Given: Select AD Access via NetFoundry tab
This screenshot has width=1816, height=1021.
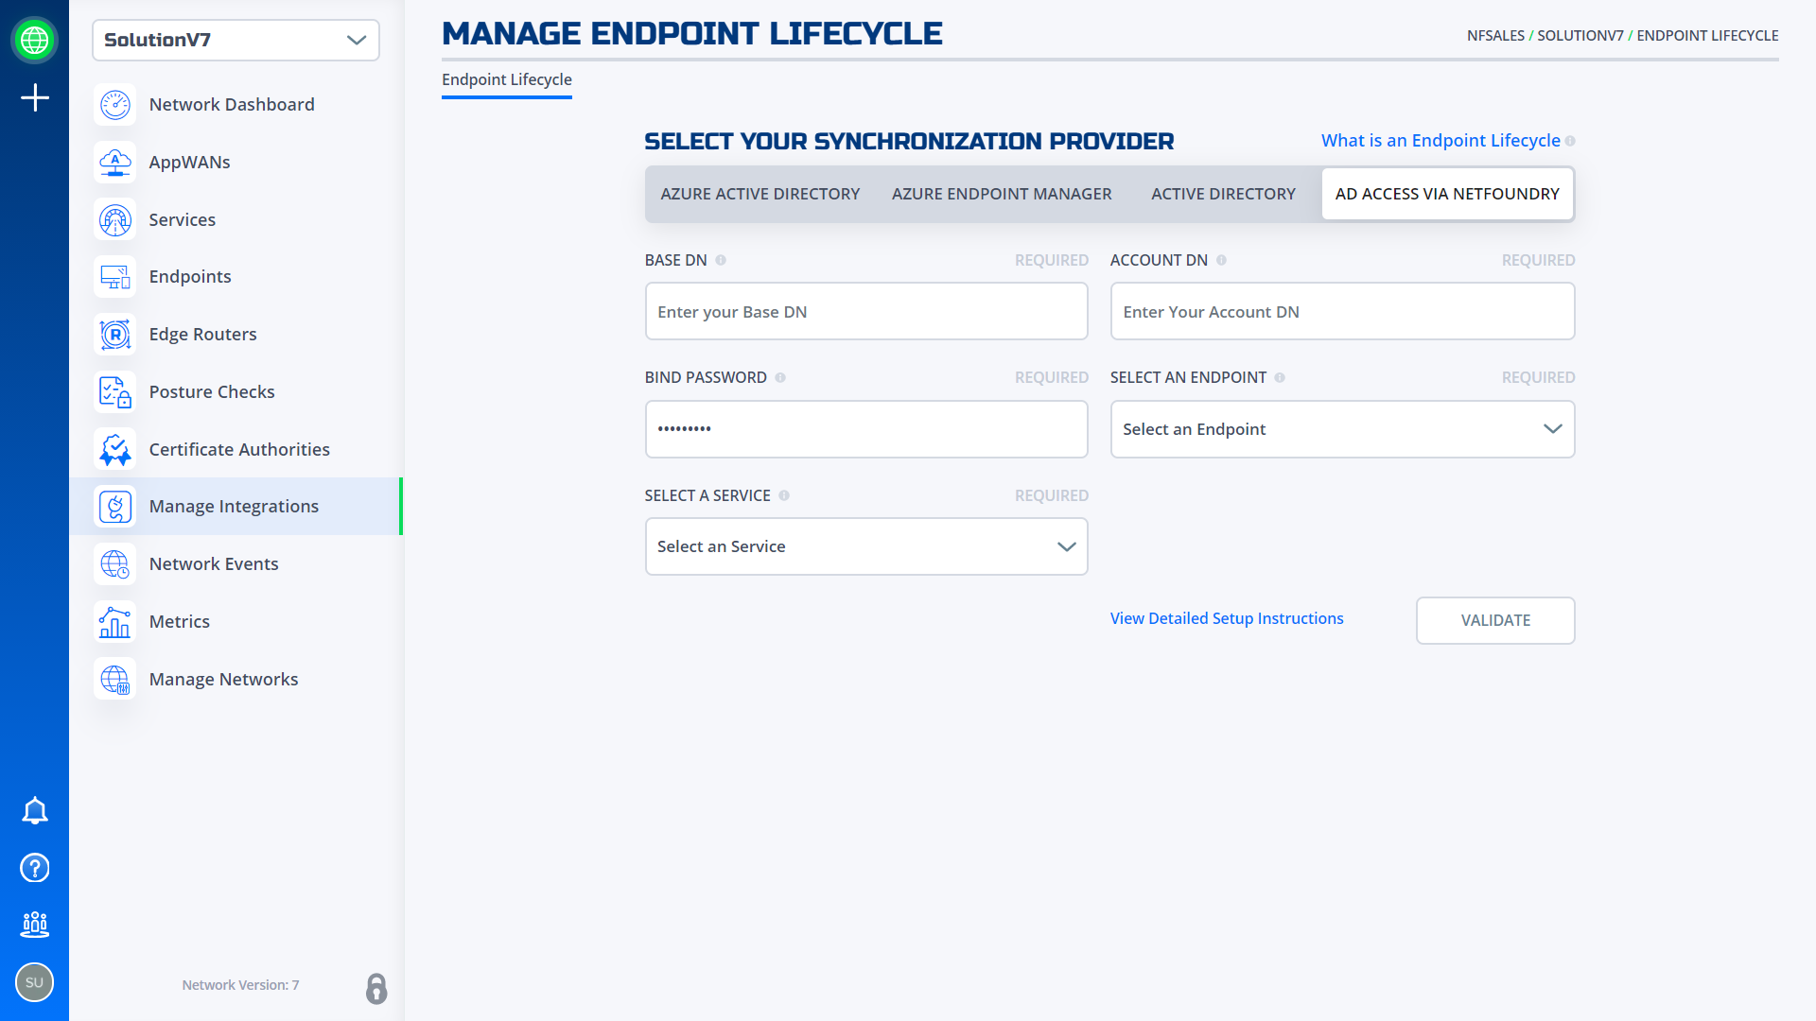Looking at the screenshot, I should (x=1447, y=194).
